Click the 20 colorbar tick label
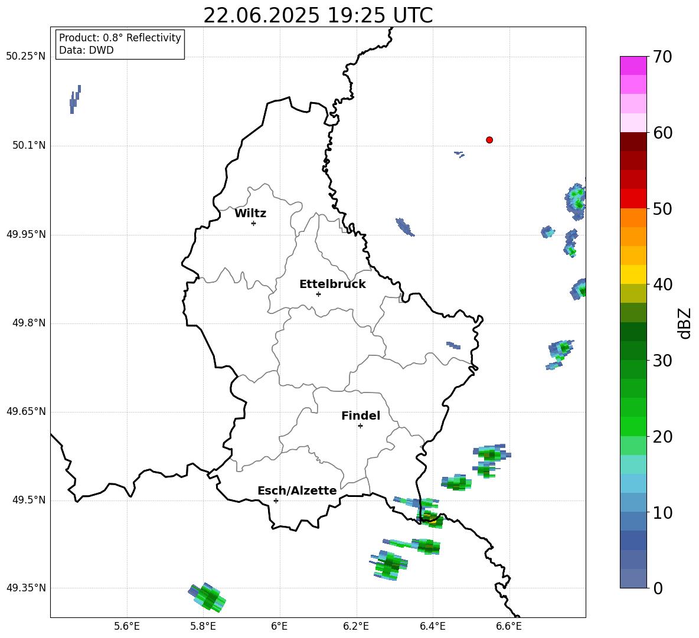The image size is (699, 638). point(662,437)
